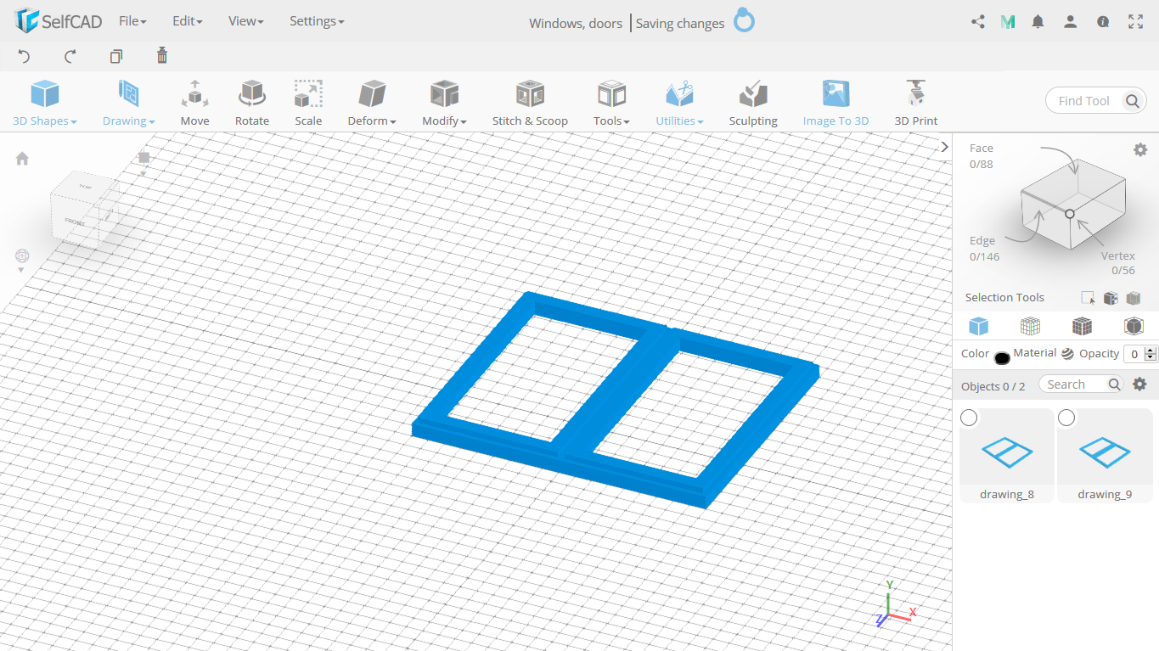The height and width of the screenshot is (651, 1159).
Task: Collapse the right side panel arrow
Action: pos(944,147)
